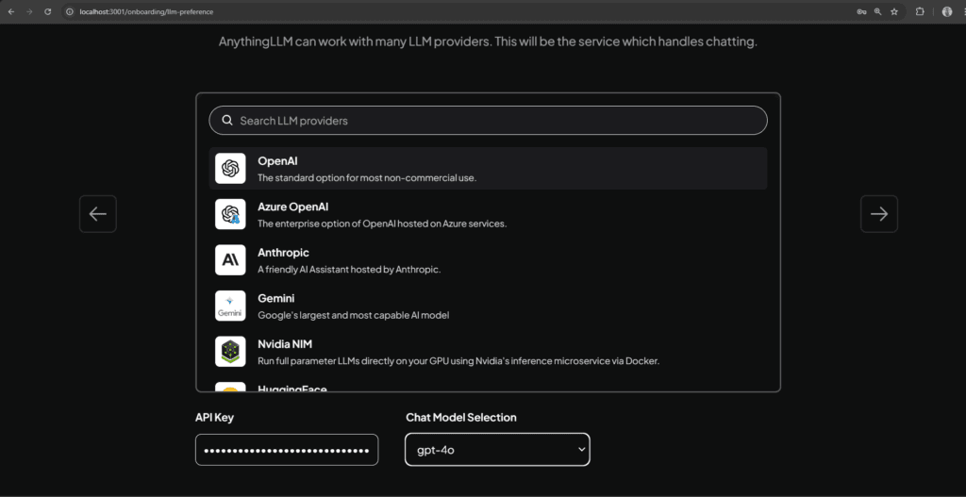This screenshot has height=497, width=966.
Task: Focus the Search LLM providers field
Action: pyautogui.click(x=488, y=120)
